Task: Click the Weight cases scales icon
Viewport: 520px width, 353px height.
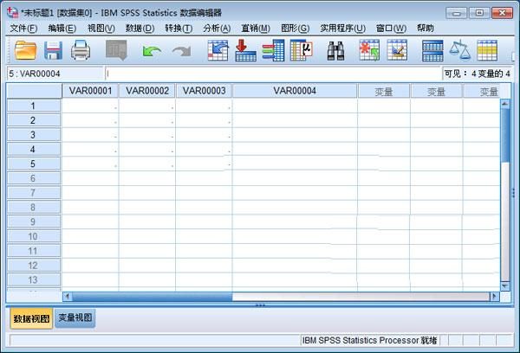Action: 460,50
